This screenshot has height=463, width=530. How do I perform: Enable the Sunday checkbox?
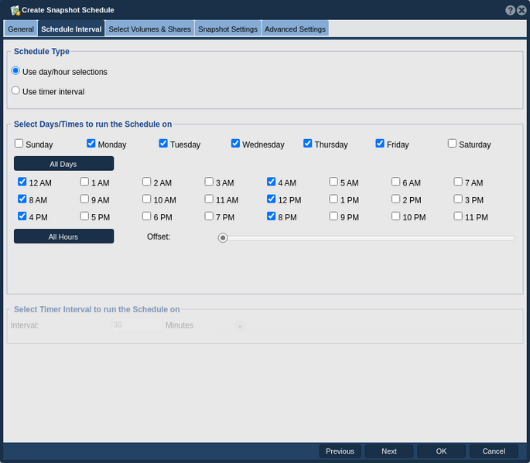click(x=19, y=144)
